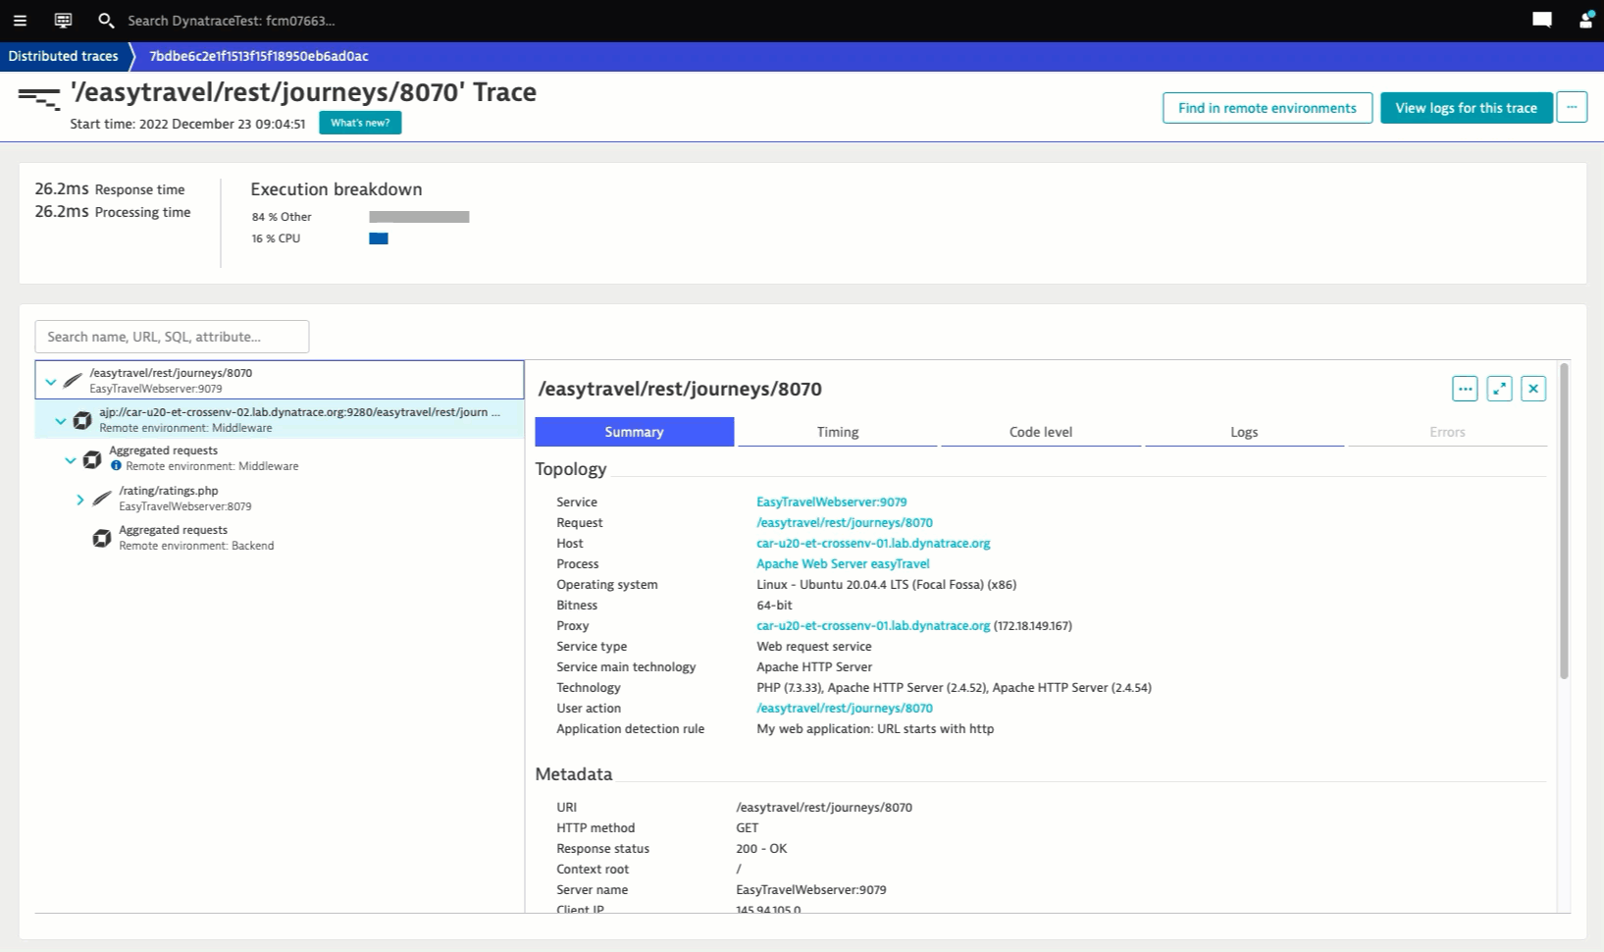
Task: Open the Proxy link car-u20-et-crossenv-01
Action: coord(873,625)
